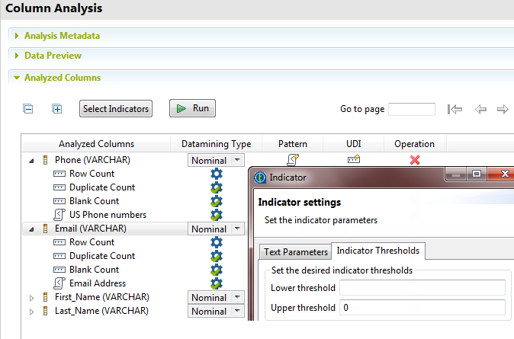Maximize the Indicator dialog
Viewport: 514px width, 339px height.
[477, 174]
